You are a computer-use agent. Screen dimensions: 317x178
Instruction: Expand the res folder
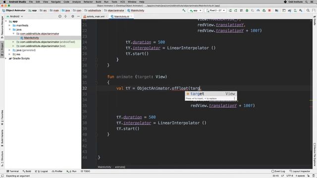click(x=9, y=54)
